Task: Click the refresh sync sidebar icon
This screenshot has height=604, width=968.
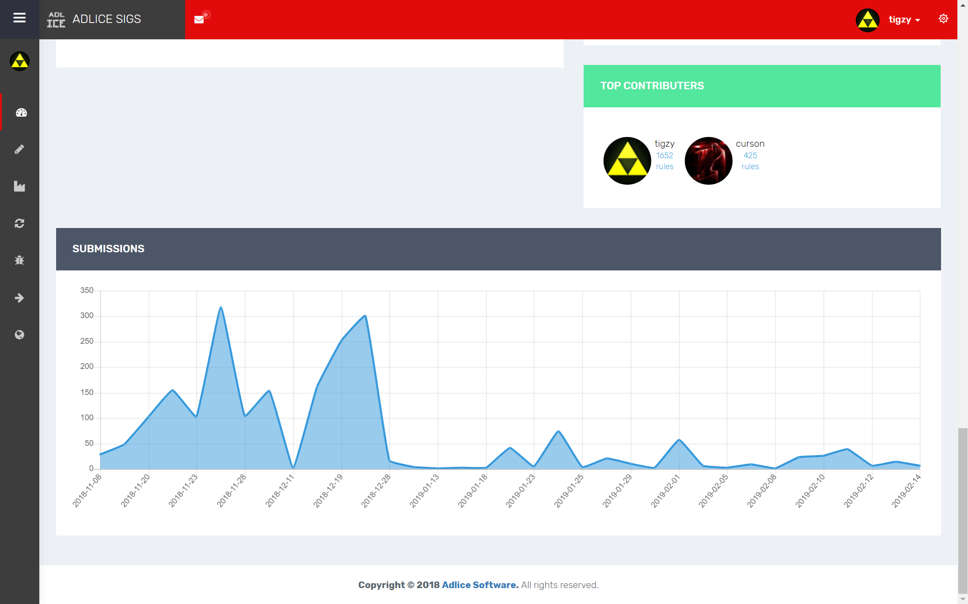Action: (x=19, y=224)
